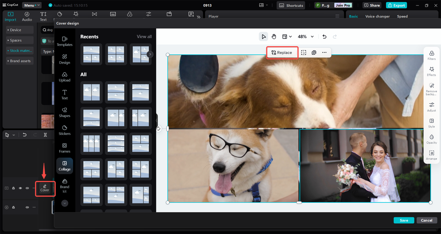Select the hand pan tool
This screenshot has width=441, height=234.
(274, 36)
